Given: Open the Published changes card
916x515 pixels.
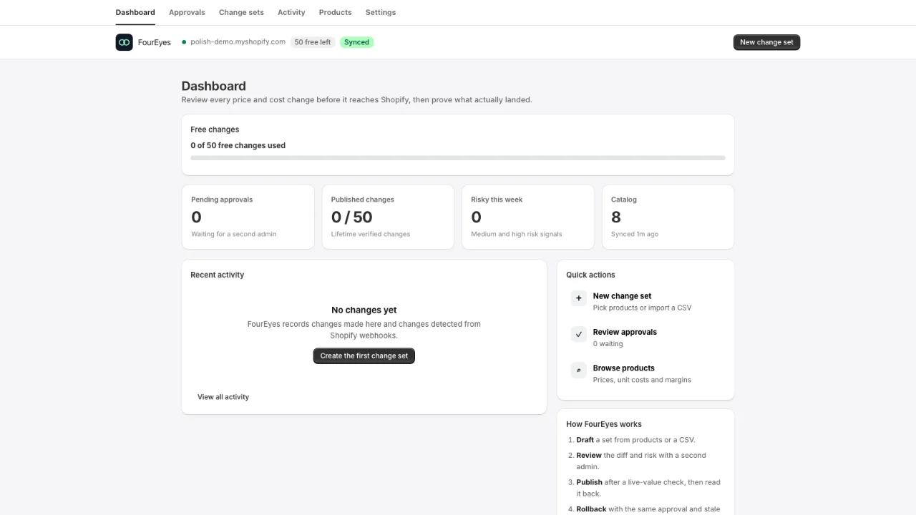Looking at the screenshot, I should tap(388, 217).
